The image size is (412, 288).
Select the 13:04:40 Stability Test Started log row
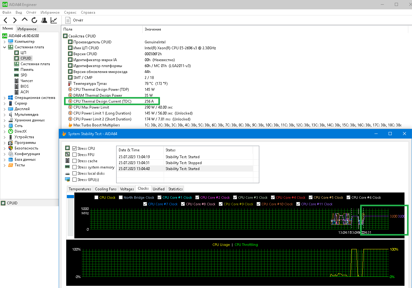[x=185, y=169]
